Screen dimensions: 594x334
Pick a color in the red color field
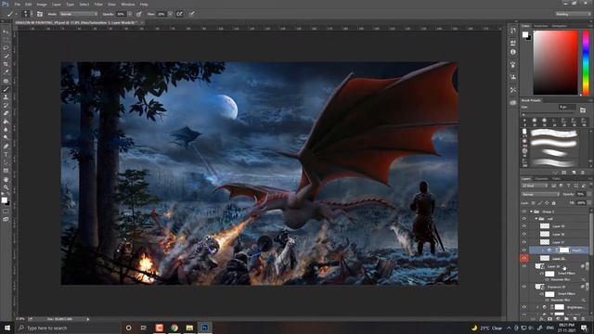[x=555, y=62]
